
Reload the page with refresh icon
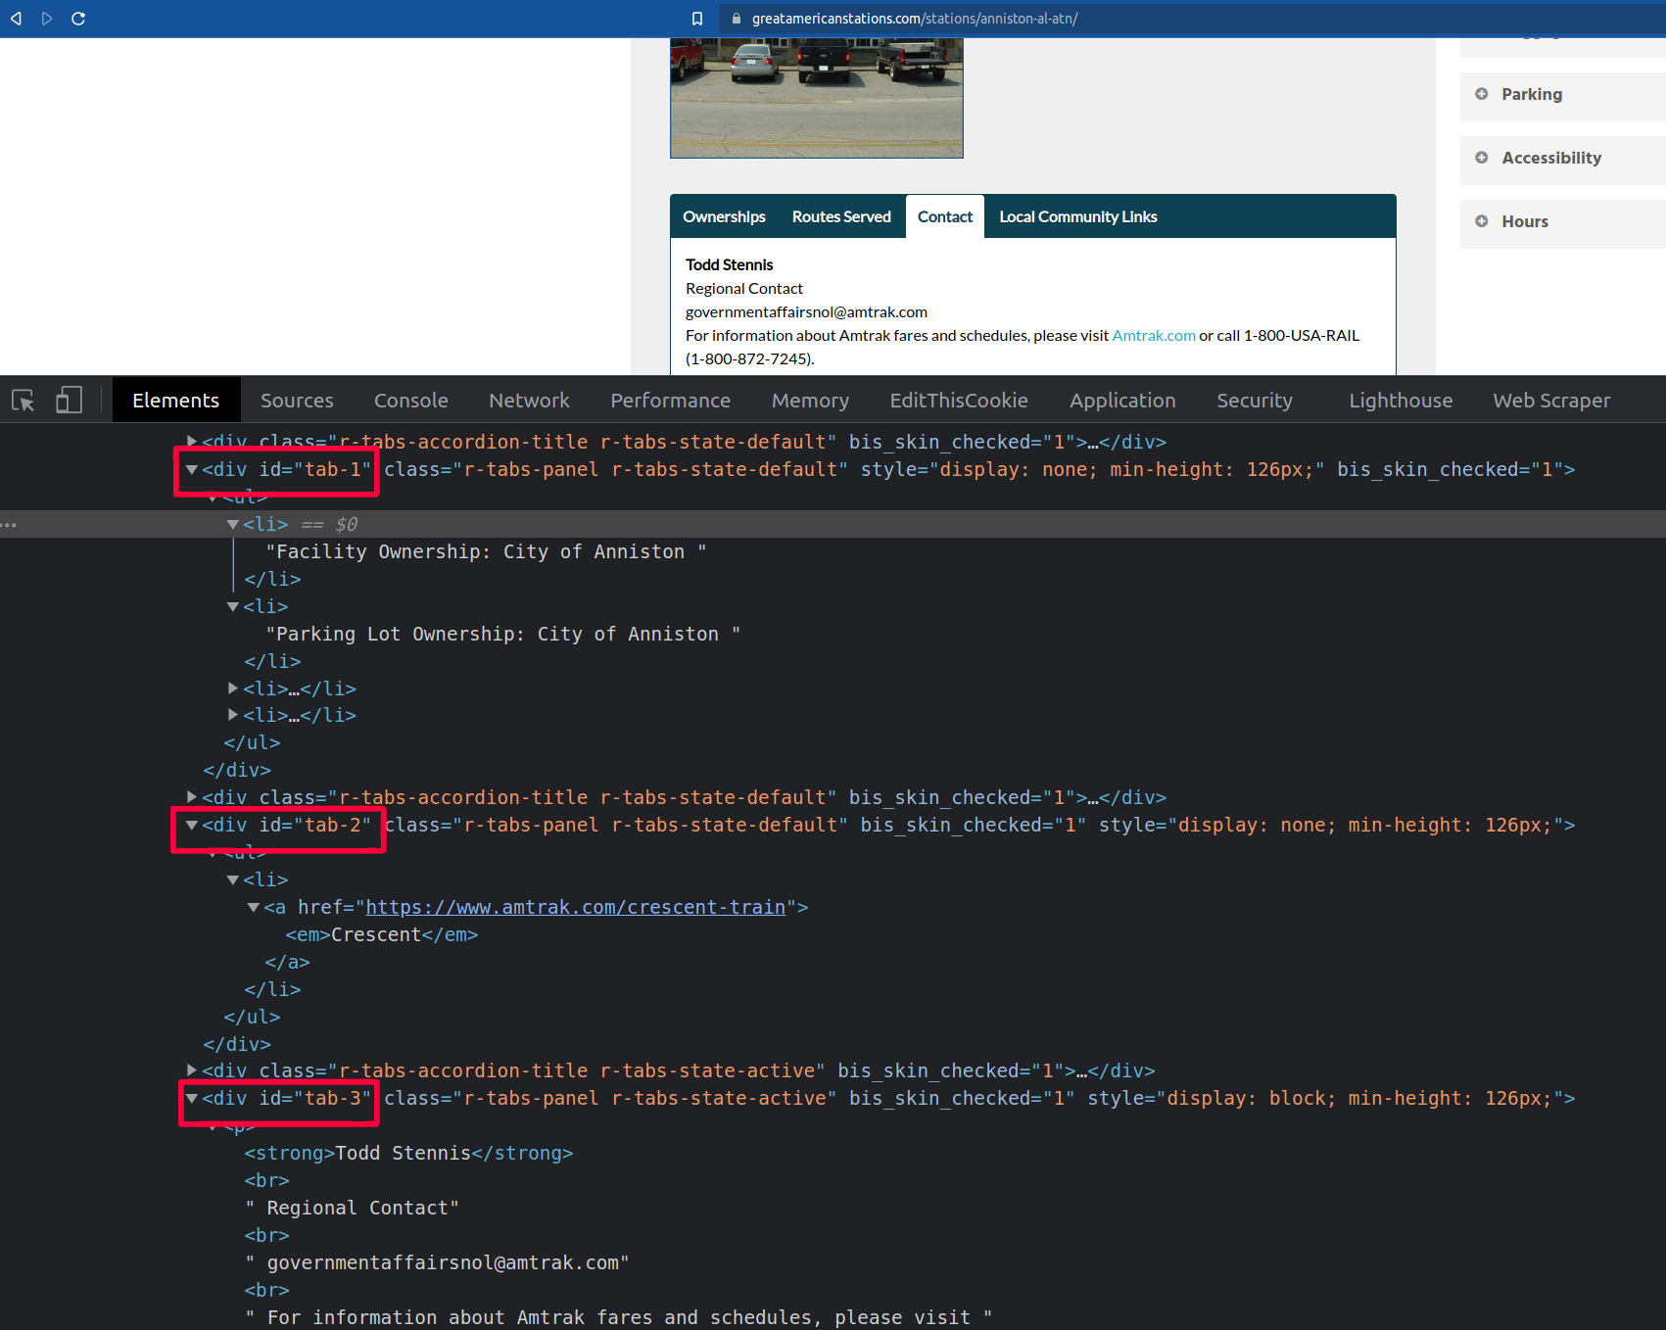[78, 19]
